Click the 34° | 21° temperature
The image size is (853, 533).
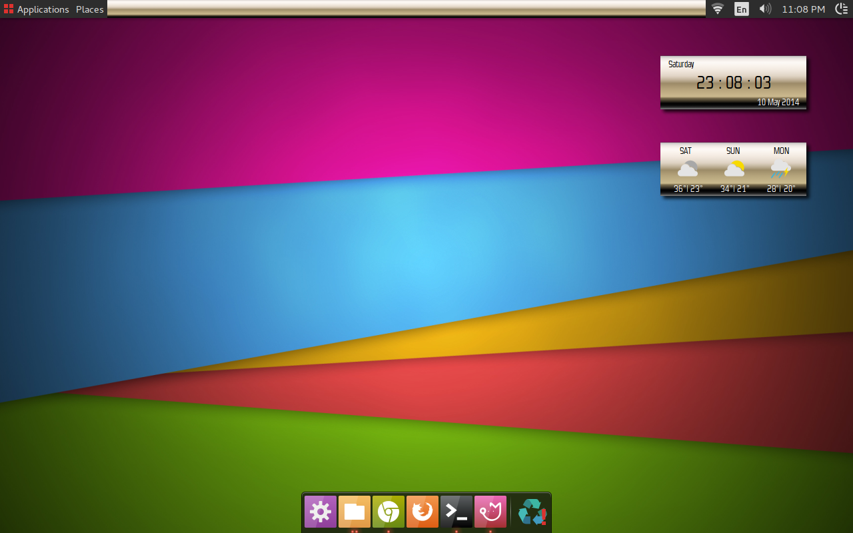click(734, 189)
